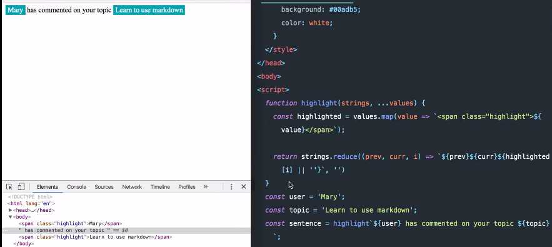This screenshot has width=552, height=247.
Task: Click the strings.reduce return statement
Action: click(411, 156)
